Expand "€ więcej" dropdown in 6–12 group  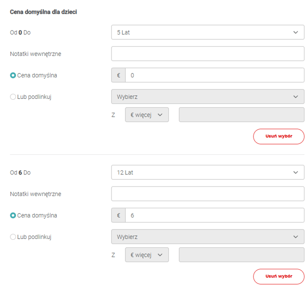click(x=147, y=255)
